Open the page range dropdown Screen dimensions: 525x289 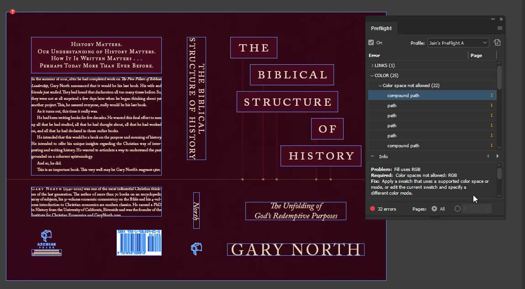click(487, 209)
